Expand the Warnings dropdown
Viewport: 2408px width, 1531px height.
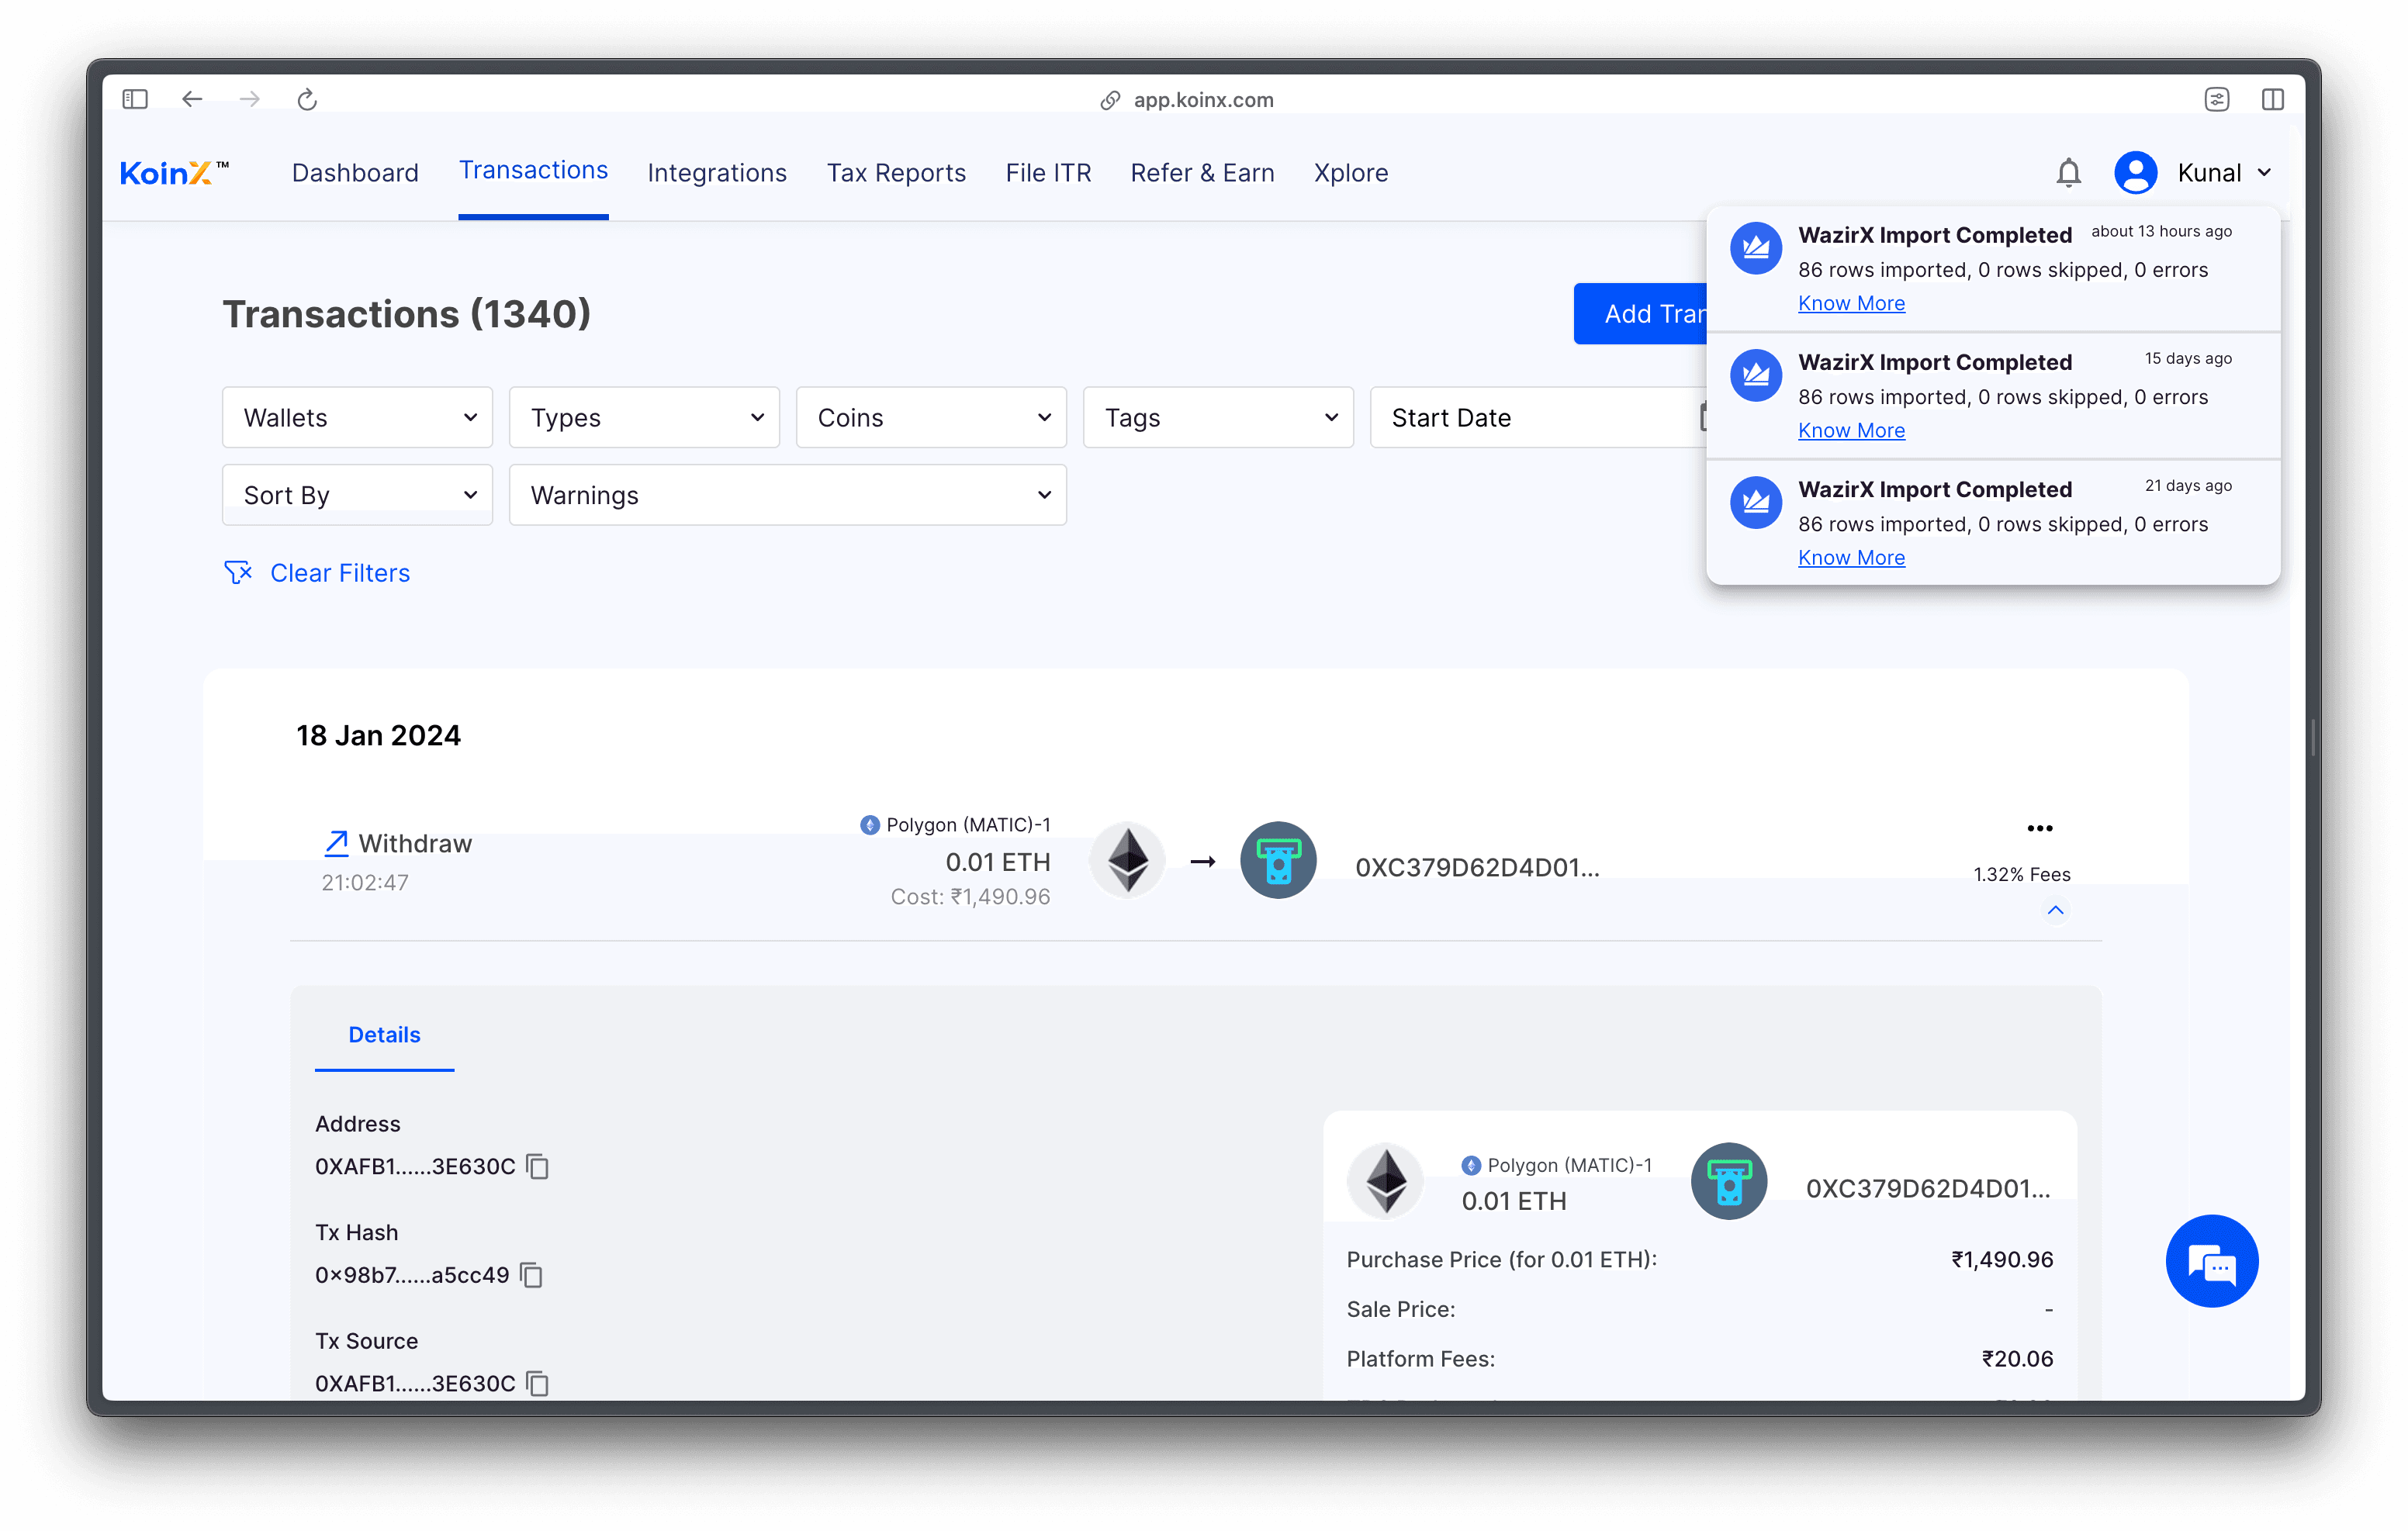click(x=787, y=495)
